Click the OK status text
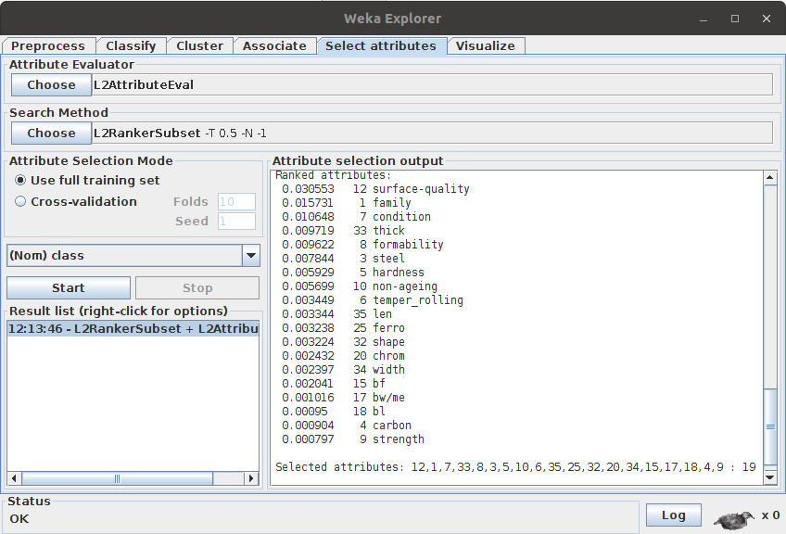 click(x=19, y=519)
